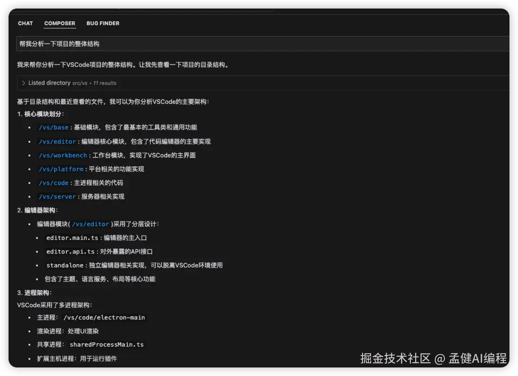The height and width of the screenshot is (376, 518).
Task: Click the standalone code text
Action: 65,266
